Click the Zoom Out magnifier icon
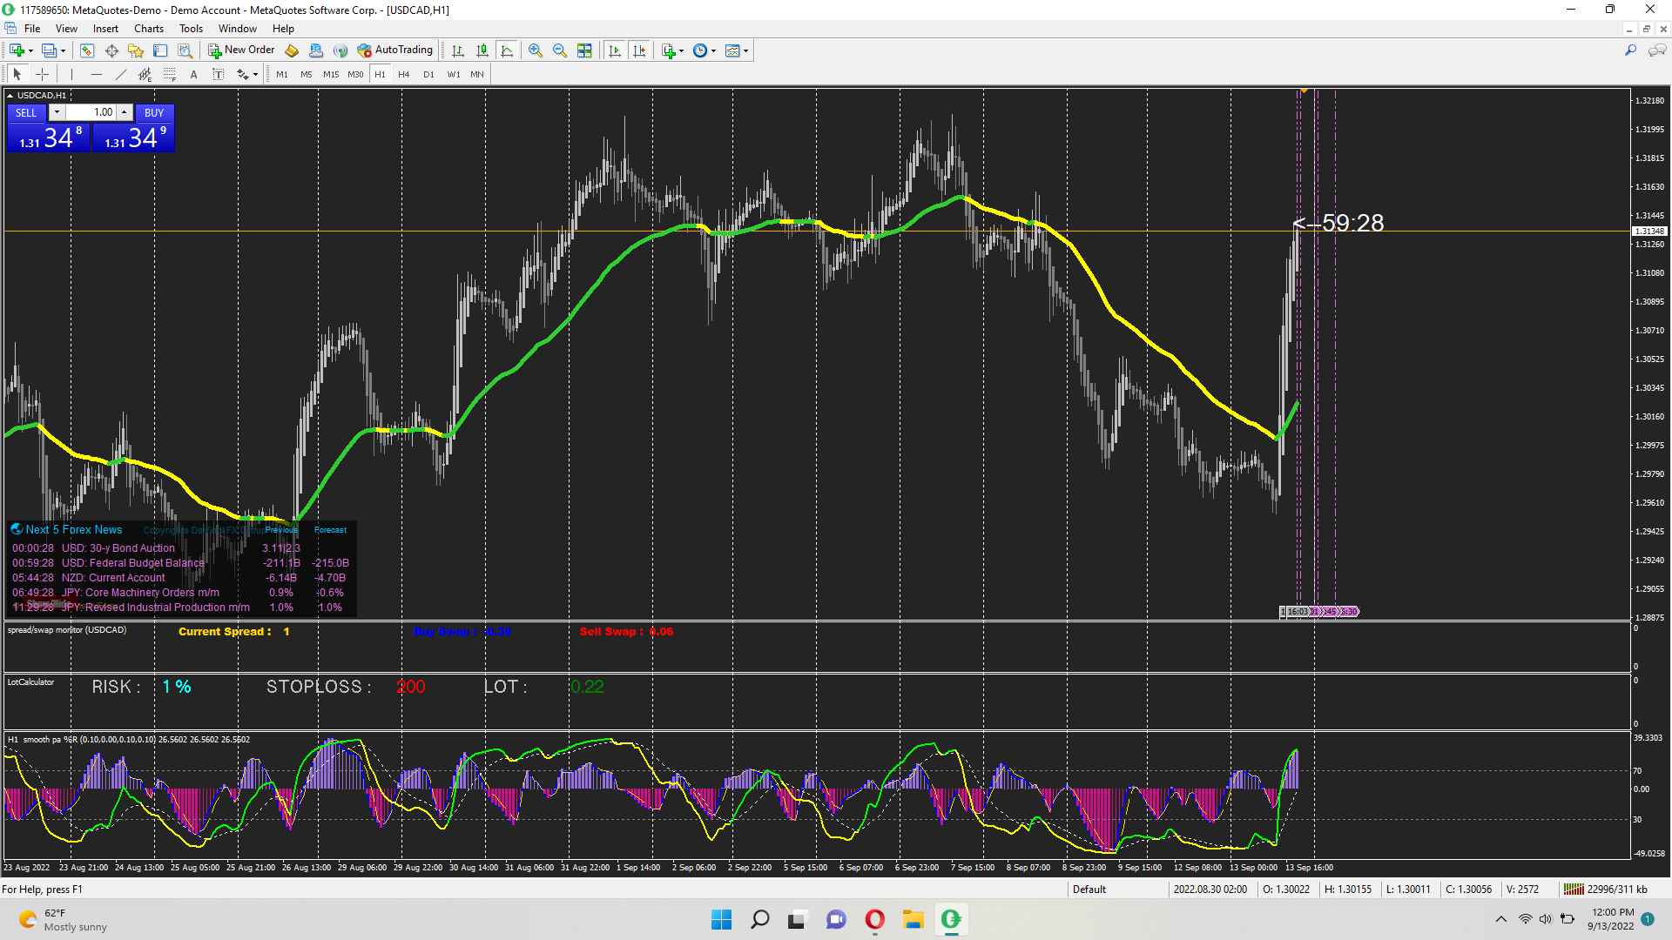The image size is (1672, 940). click(560, 50)
